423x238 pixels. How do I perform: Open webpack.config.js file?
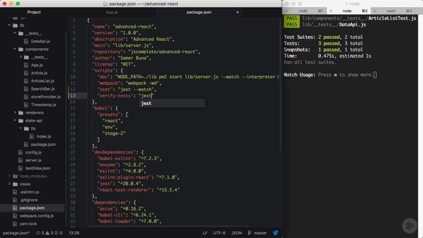click(36, 216)
